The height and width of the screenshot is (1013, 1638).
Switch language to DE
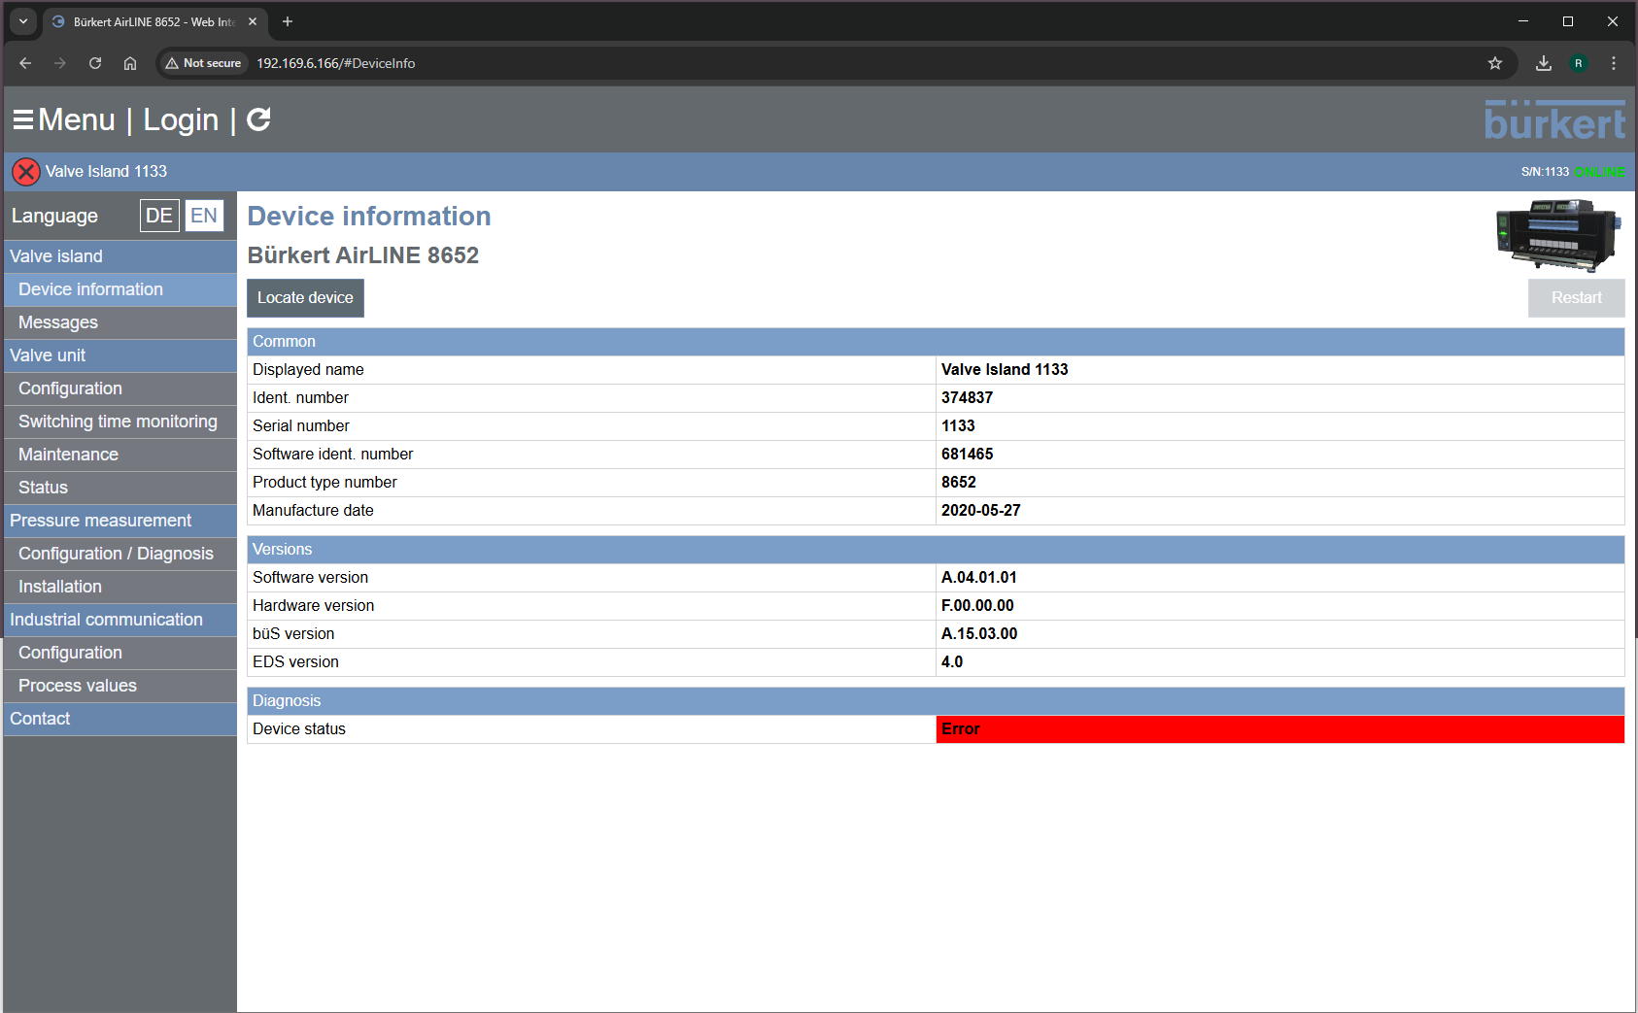point(159,216)
